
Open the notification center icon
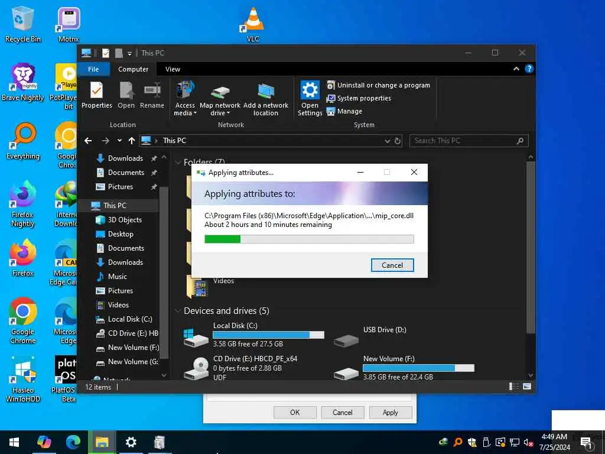[586, 443]
